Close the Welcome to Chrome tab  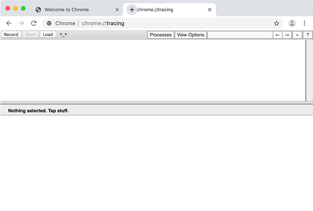tap(117, 10)
